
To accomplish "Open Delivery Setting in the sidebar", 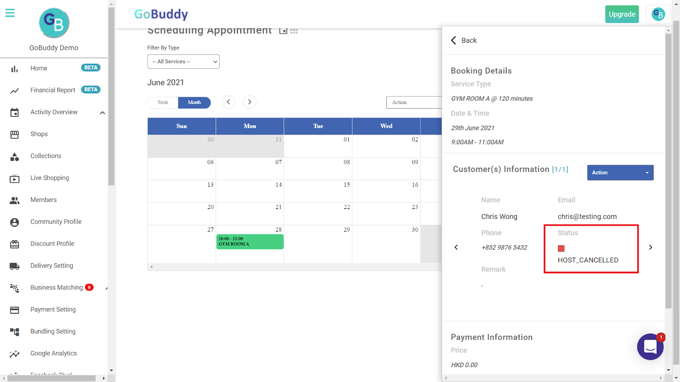I will 52,266.
